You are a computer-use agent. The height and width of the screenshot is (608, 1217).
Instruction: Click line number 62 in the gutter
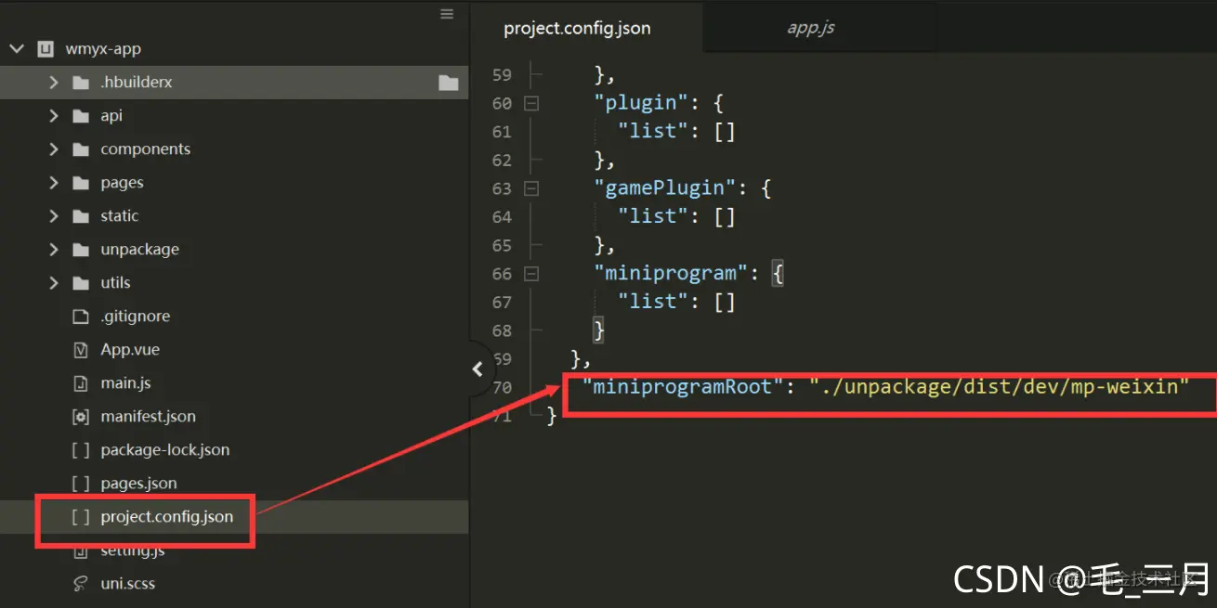point(502,161)
